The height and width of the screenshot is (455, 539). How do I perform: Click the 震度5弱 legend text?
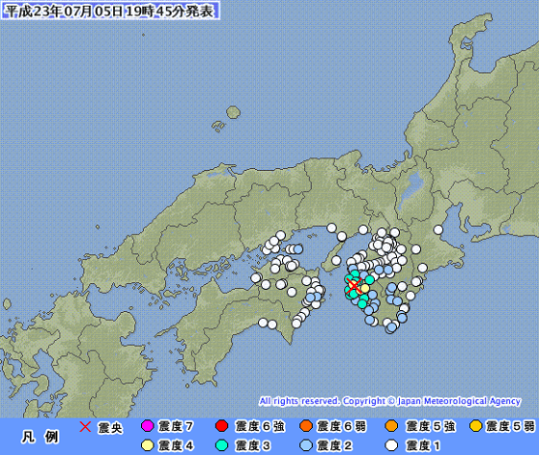pyautogui.click(x=510, y=426)
